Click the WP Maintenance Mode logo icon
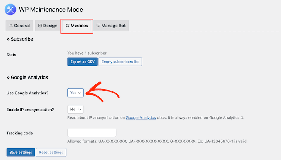Screen dimensions: 281x160 coord(10,10)
